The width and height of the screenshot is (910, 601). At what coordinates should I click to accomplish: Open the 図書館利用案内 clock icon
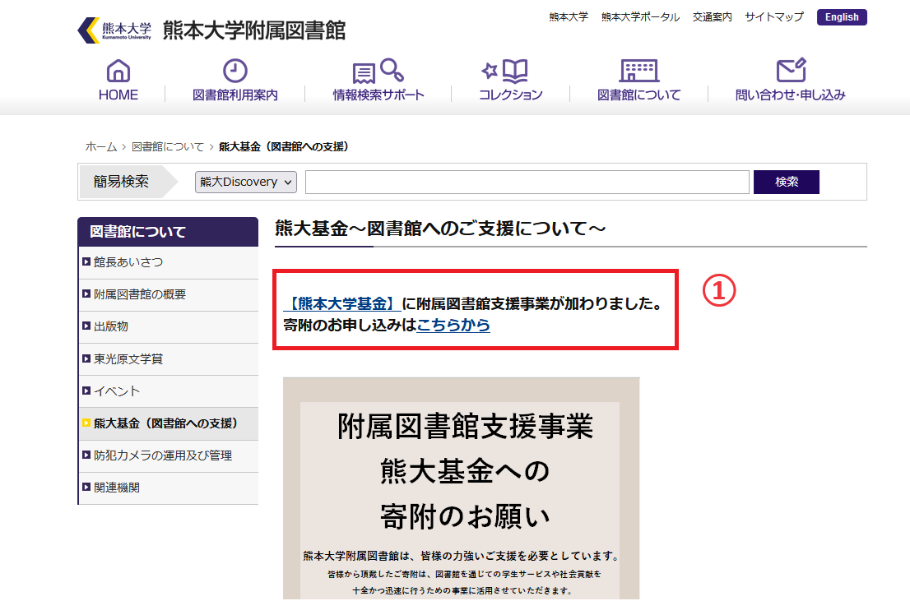(235, 71)
